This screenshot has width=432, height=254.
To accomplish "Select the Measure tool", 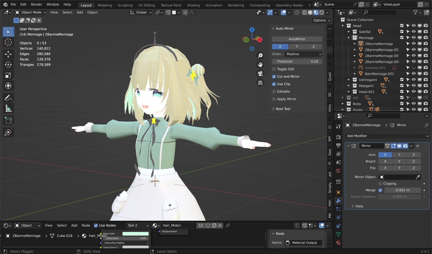I will point(8,108).
